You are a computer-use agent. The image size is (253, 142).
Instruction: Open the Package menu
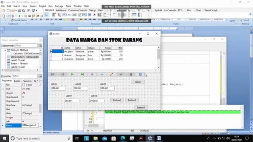tap(59, 6)
